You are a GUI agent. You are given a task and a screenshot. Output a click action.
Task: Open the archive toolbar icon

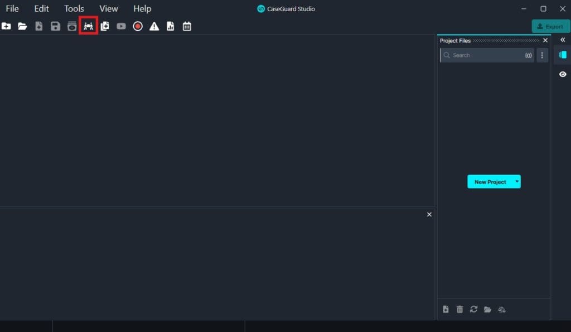pos(71,26)
